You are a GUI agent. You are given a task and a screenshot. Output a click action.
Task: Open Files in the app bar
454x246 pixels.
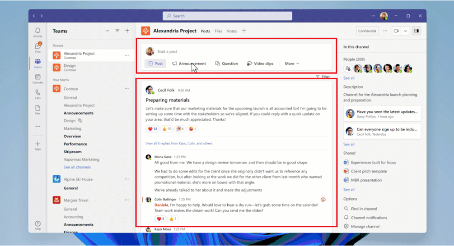tap(37, 110)
